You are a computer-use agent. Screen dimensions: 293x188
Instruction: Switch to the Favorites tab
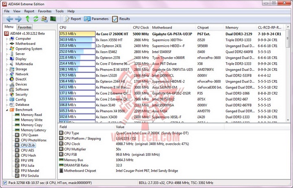click(25, 27)
